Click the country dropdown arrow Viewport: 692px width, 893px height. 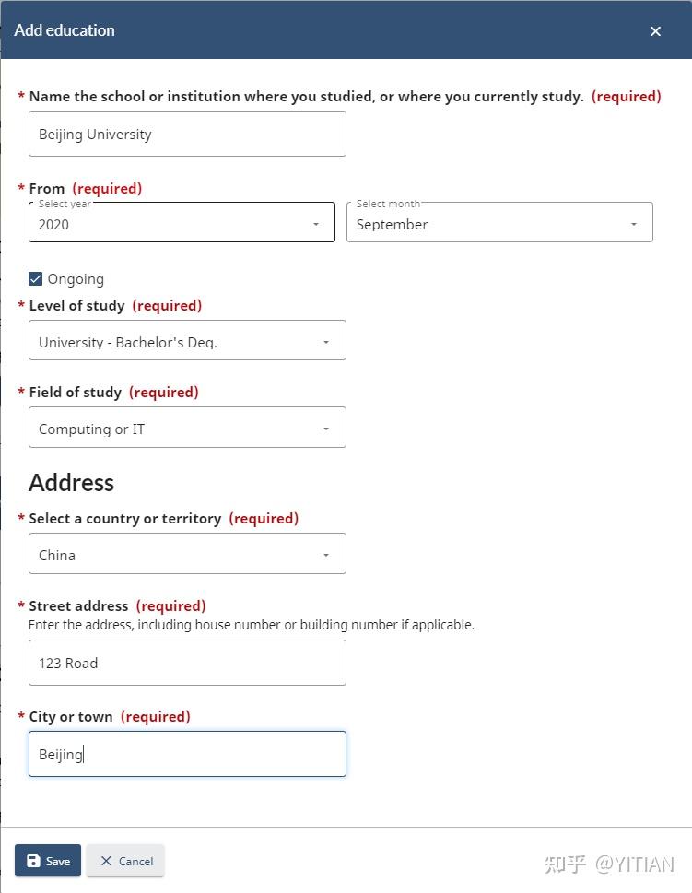pyautogui.click(x=326, y=555)
